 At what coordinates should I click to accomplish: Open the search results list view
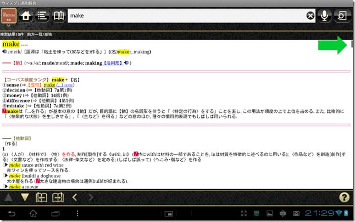point(41,16)
